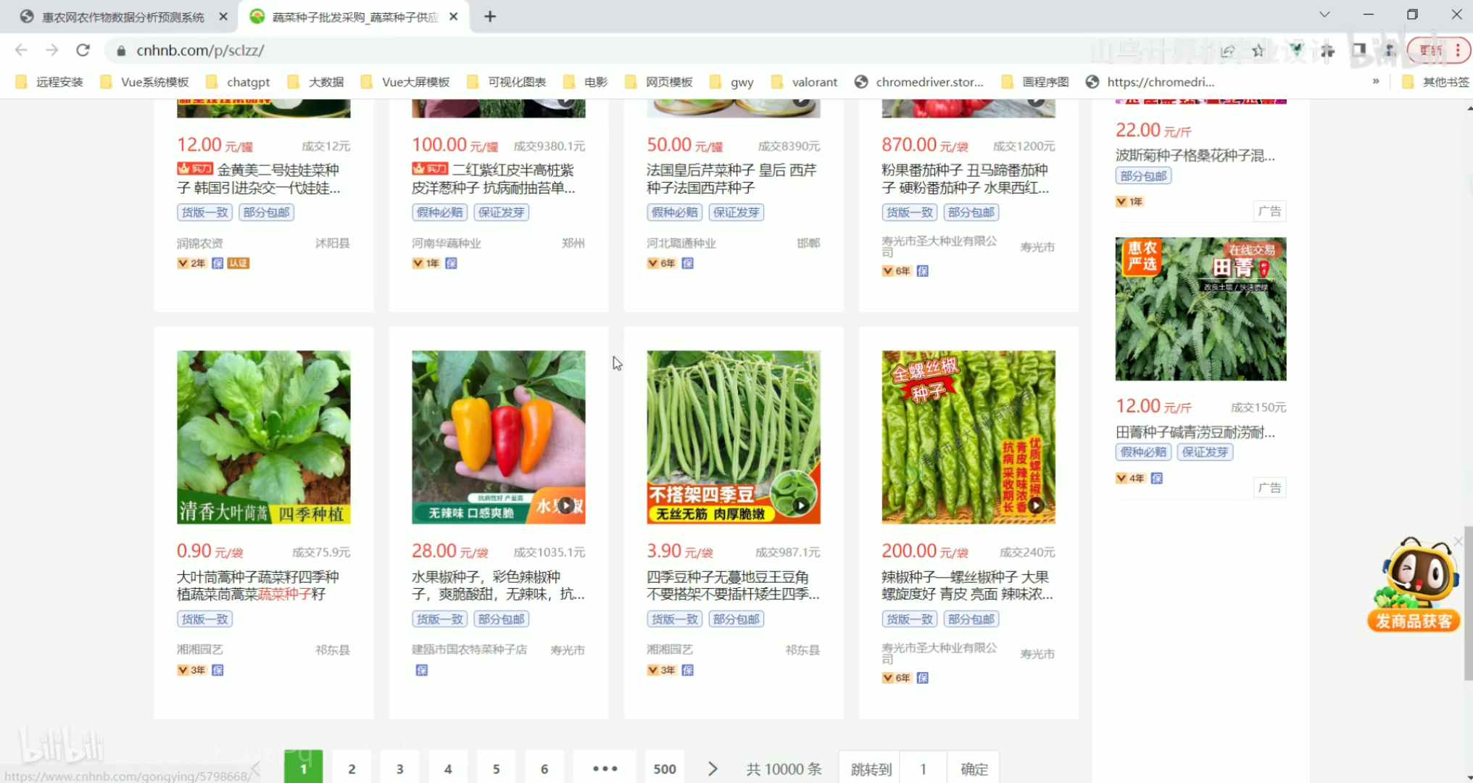Go to next page with right chevron
The width and height of the screenshot is (1473, 783).
[713, 768]
